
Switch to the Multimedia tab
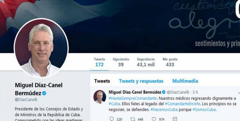185,81
